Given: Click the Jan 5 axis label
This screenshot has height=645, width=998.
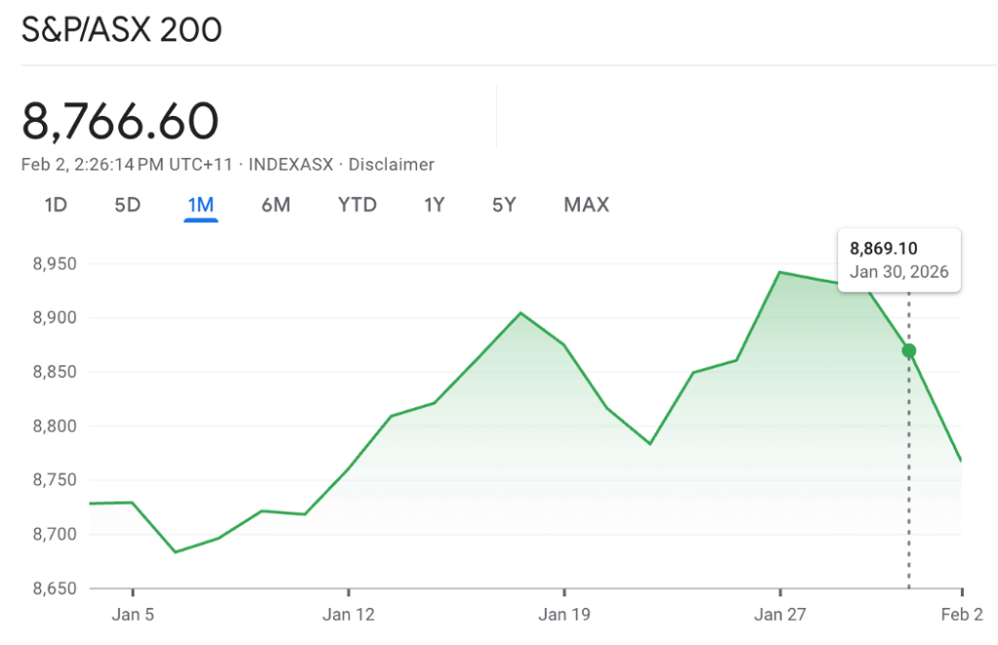Looking at the screenshot, I should (133, 615).
